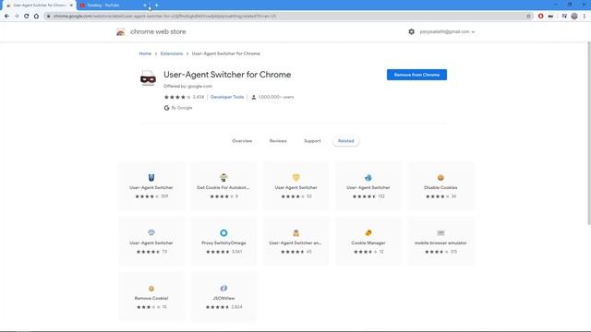The height and width of the screenshot is (332, 591).
Task: Click the 2,434 ratings count
Action: pos(199,97)
